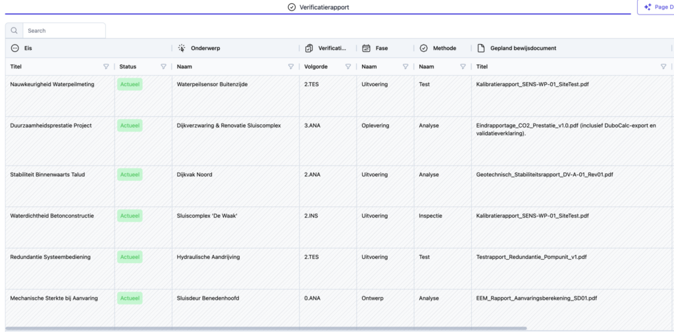This screenshot has height=332, width=674.
Task: Click the Onderwerp column group icon
Action: point(182,48)
